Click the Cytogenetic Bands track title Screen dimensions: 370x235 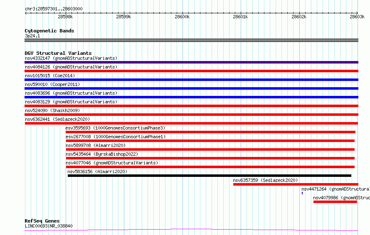point(49,31)
